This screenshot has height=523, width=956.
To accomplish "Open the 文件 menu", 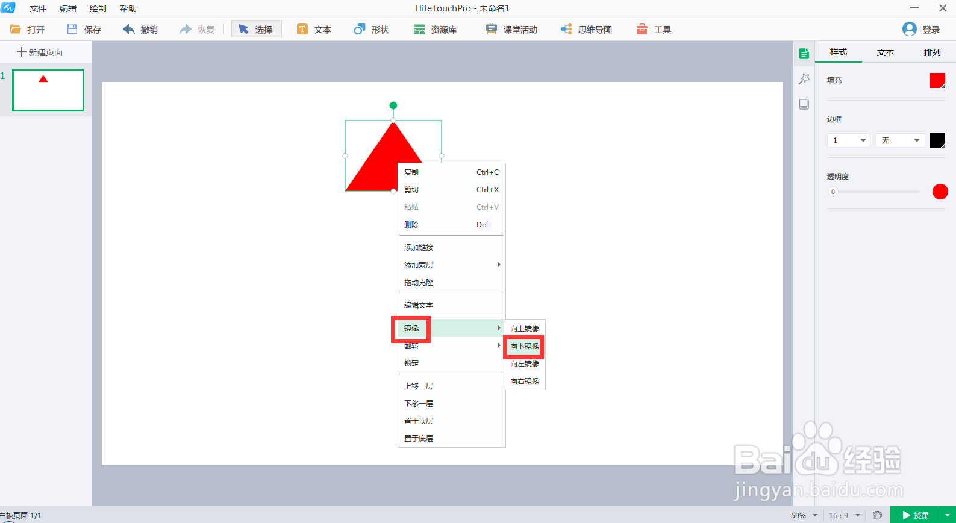I will 38,8.
